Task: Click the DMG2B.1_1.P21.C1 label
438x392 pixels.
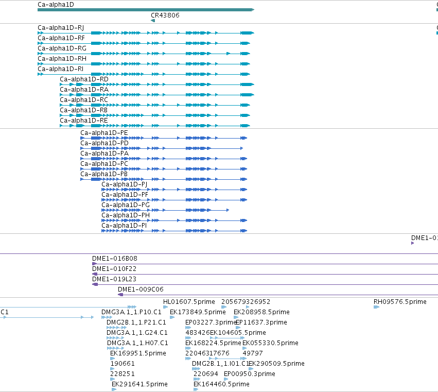Action: point(136,322)
